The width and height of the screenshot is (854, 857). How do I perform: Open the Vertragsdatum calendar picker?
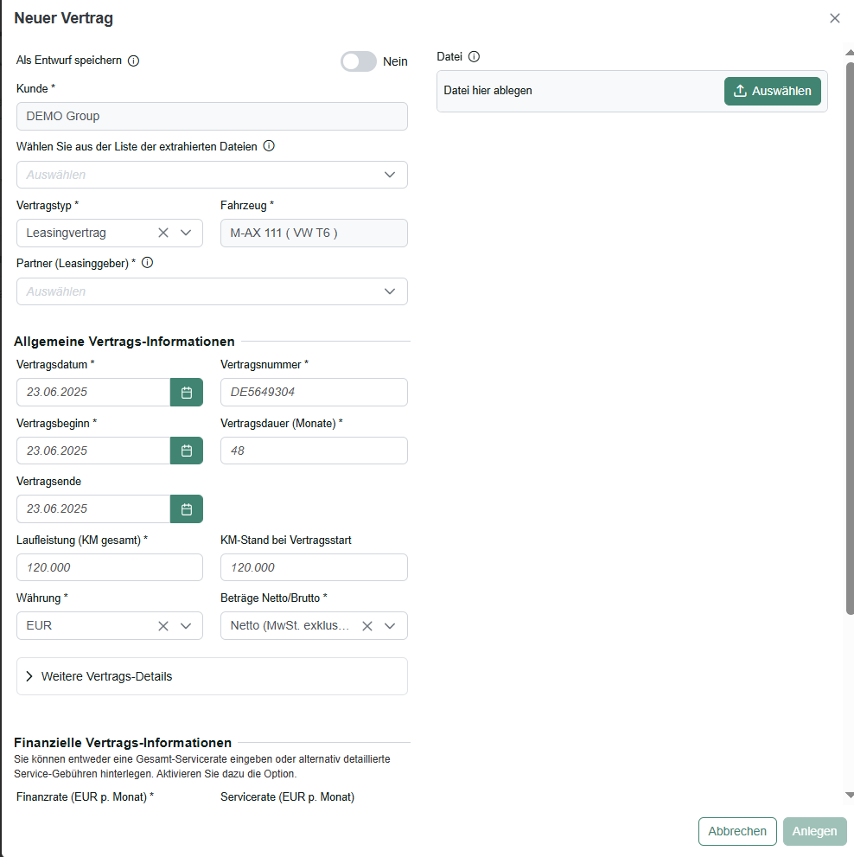coord(187,393)
